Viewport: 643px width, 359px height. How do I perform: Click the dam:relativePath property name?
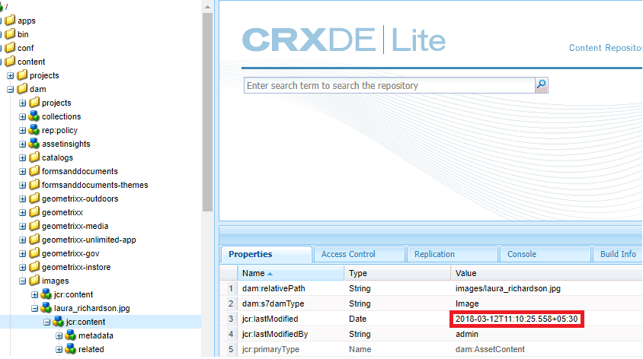pyautogui.click(x=274, y=288)
